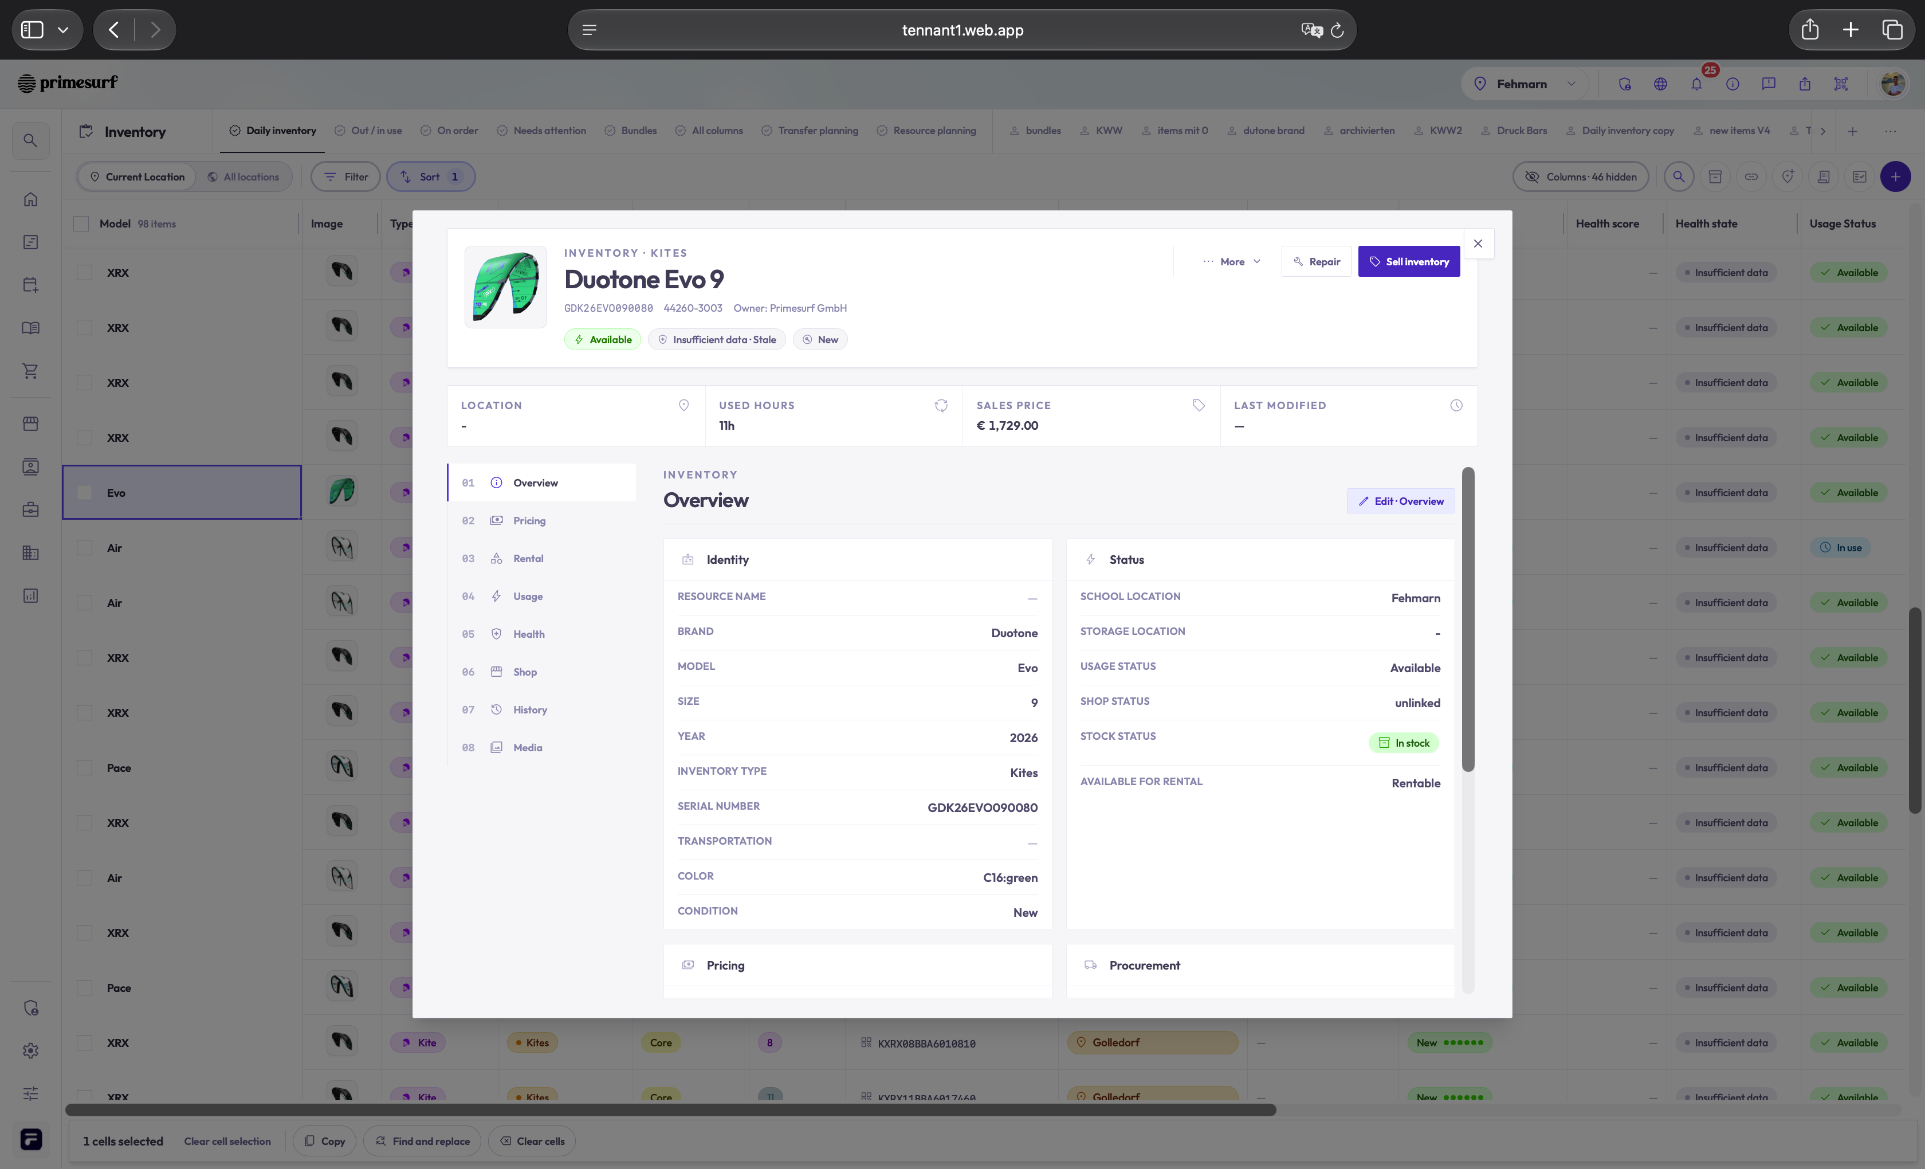Open the shopping cart sidebar icon
The width and height of the screenshot is (1925, 1169).
point(30,370)
